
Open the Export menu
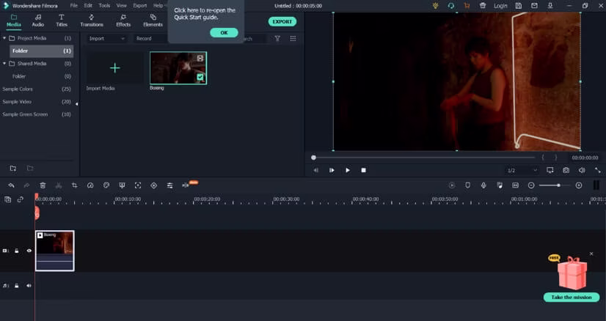coord(140,6)
